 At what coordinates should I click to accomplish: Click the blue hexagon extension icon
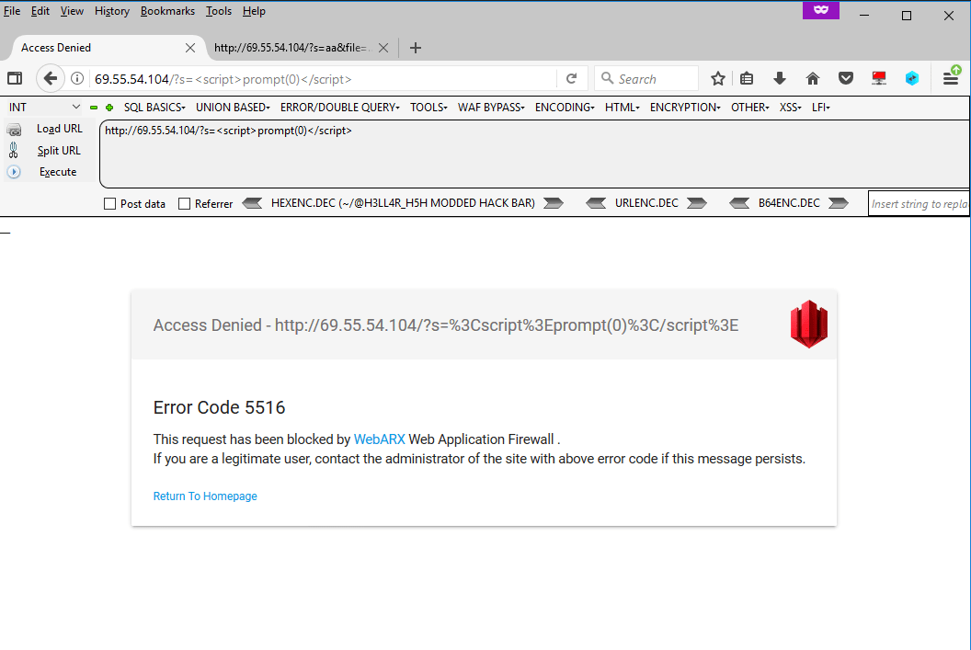pos(911,79)
